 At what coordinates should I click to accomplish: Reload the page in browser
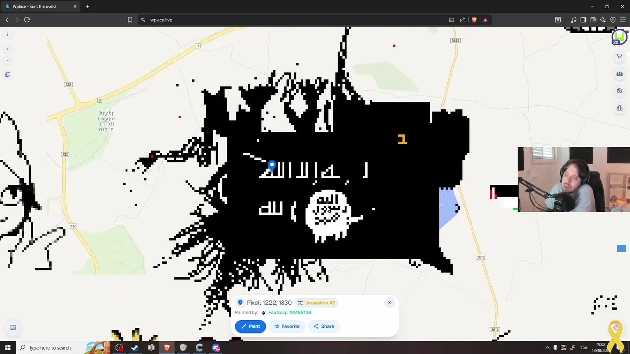point(27,20)
